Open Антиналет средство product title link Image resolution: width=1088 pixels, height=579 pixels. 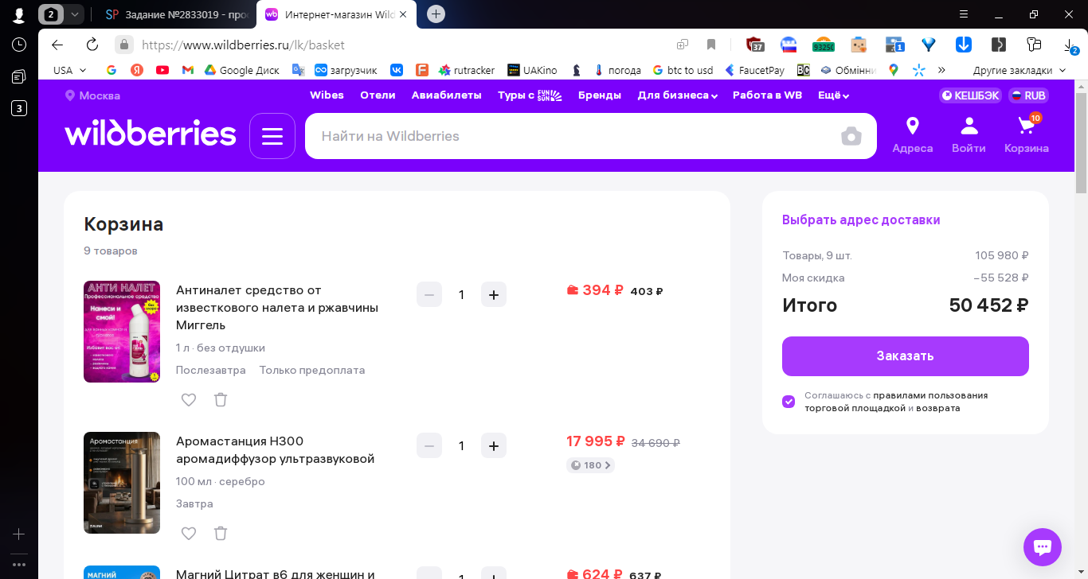coord(277,308)
